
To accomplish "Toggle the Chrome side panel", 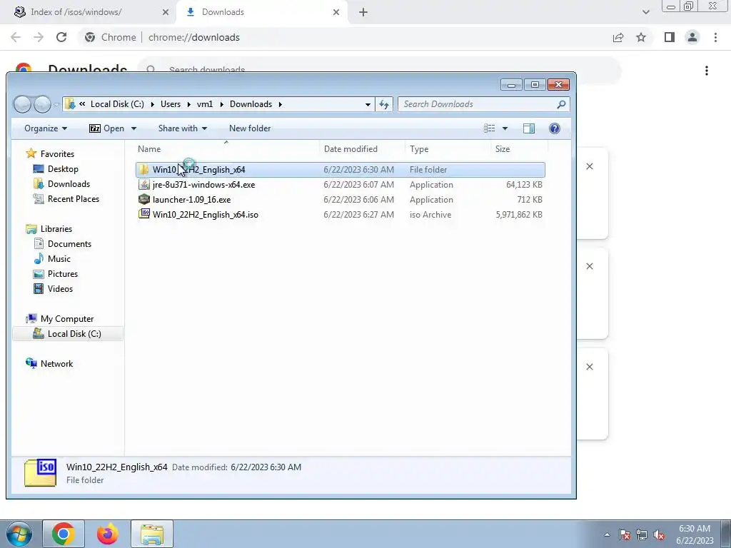I will coord(670,37).
